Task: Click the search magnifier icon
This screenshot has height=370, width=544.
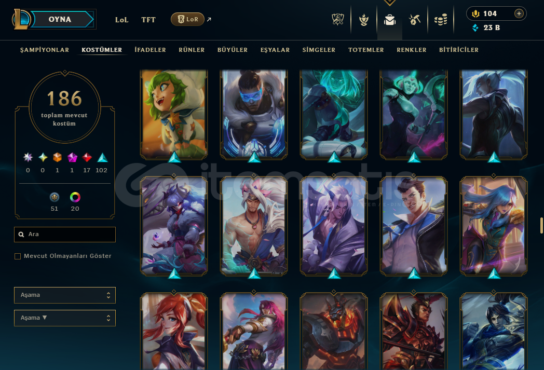Action: click(21, 235)
